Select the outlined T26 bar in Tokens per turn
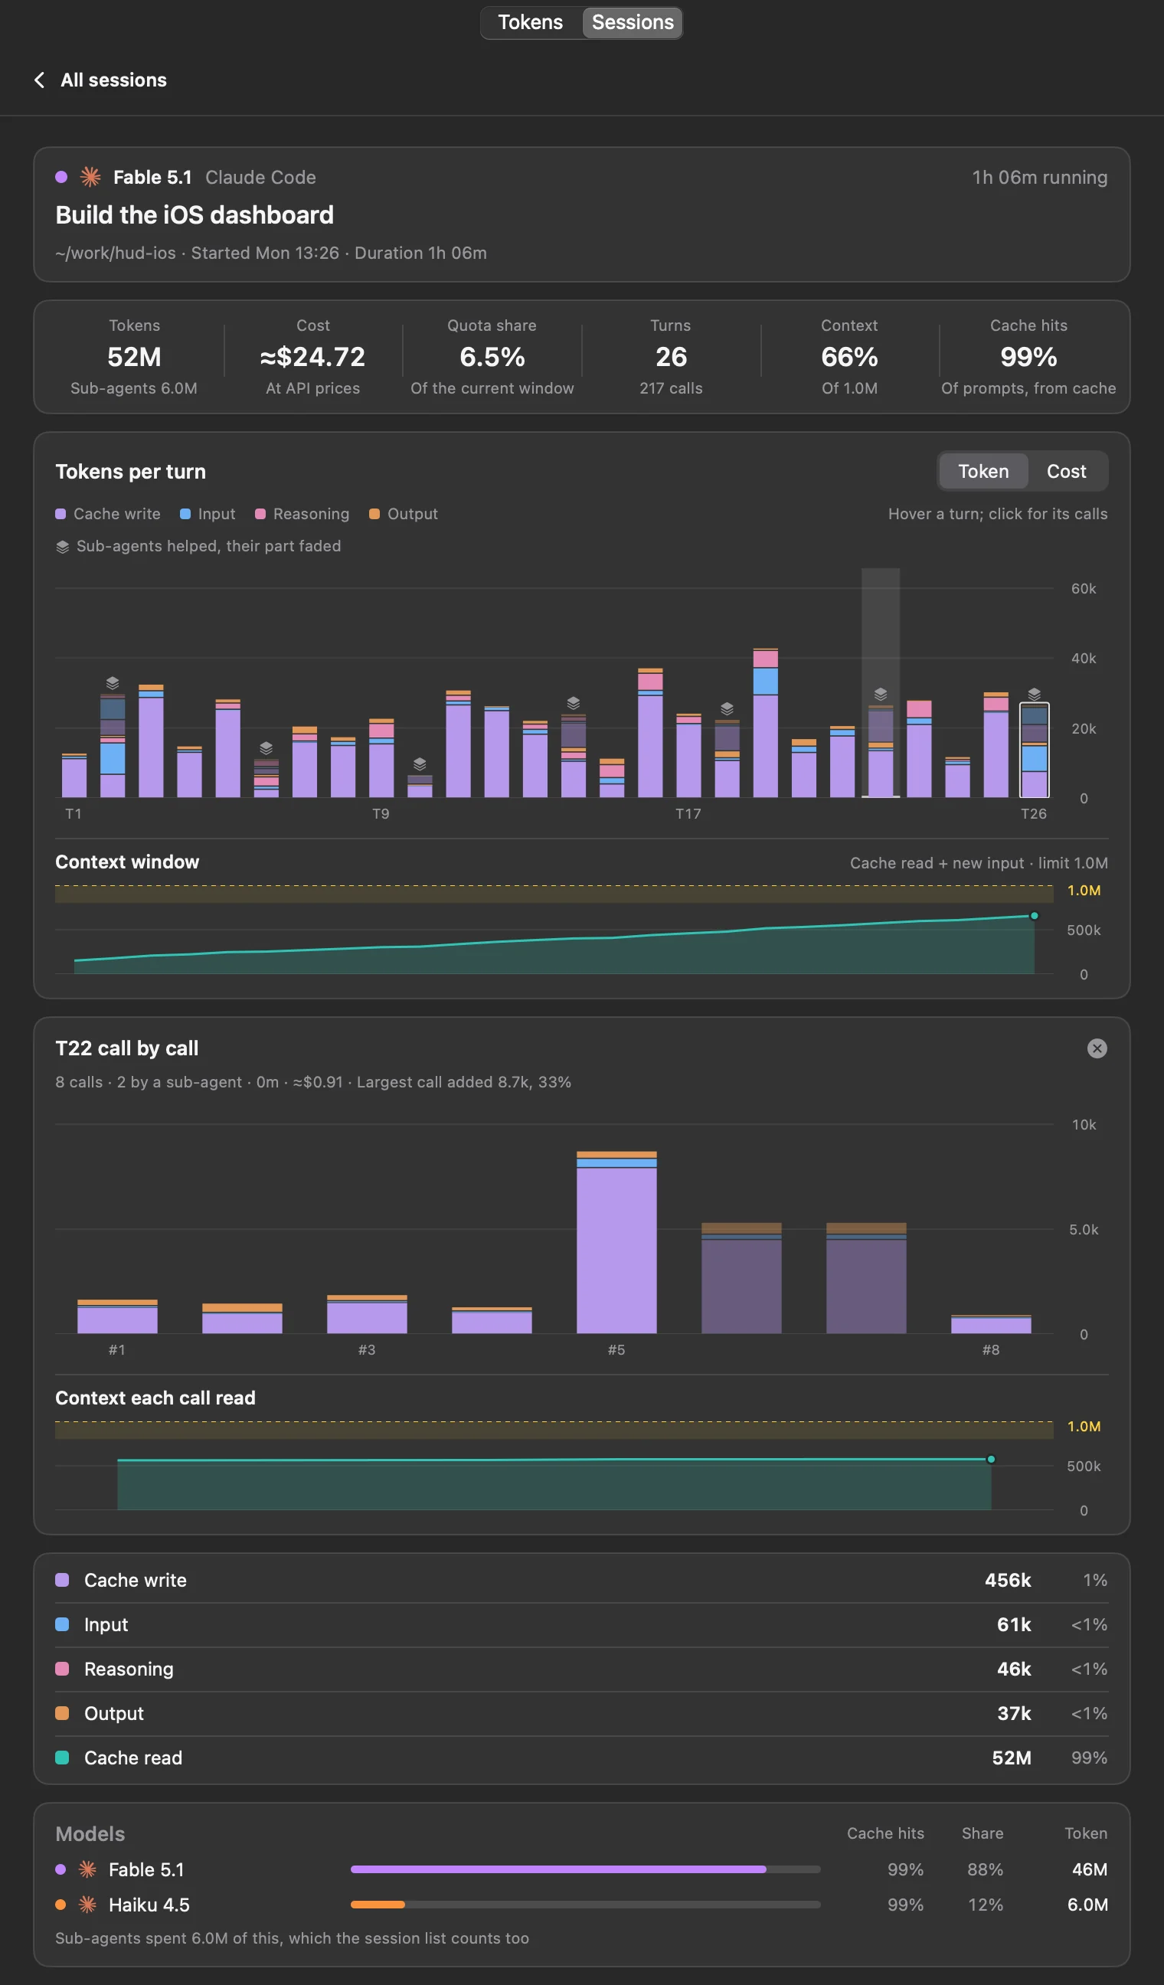Image resolution: width=1164 pixels, height=1985 pixels. (1034, 751)
